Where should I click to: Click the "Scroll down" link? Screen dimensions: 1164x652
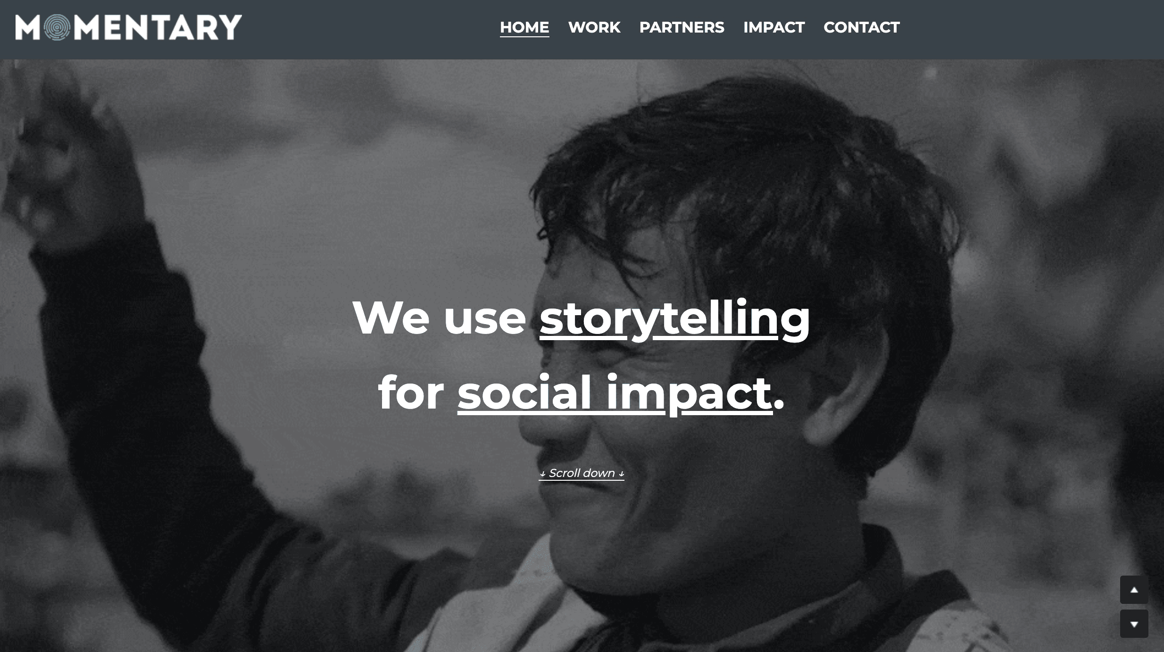582,473
